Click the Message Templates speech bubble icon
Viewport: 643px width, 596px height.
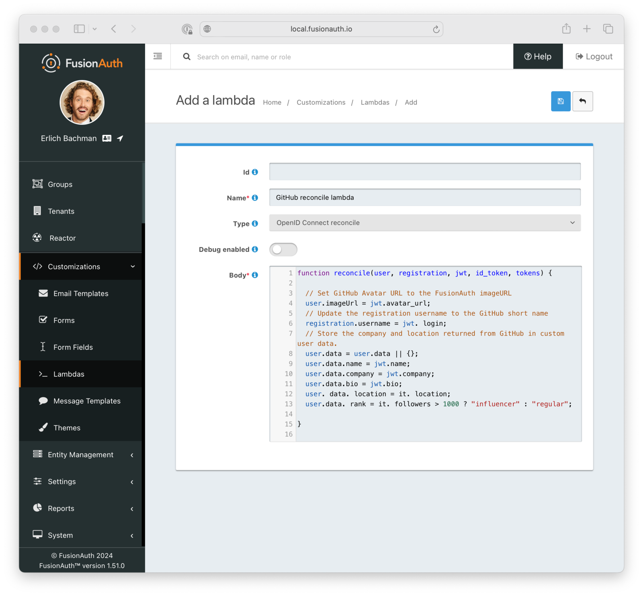pyautogui.click(x=43, y=401)
